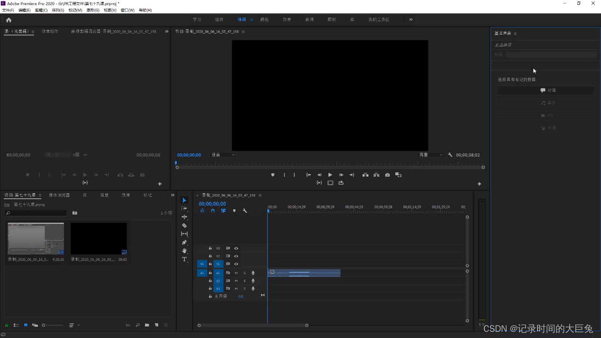
Task: Select the Selection arrow tool
Action: coord(184,200)
